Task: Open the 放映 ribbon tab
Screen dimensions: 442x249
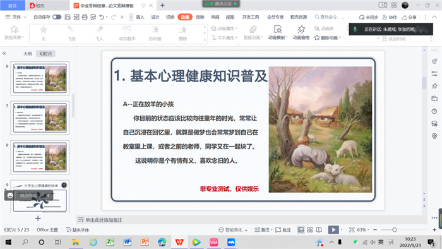Action: coord(200,17)
